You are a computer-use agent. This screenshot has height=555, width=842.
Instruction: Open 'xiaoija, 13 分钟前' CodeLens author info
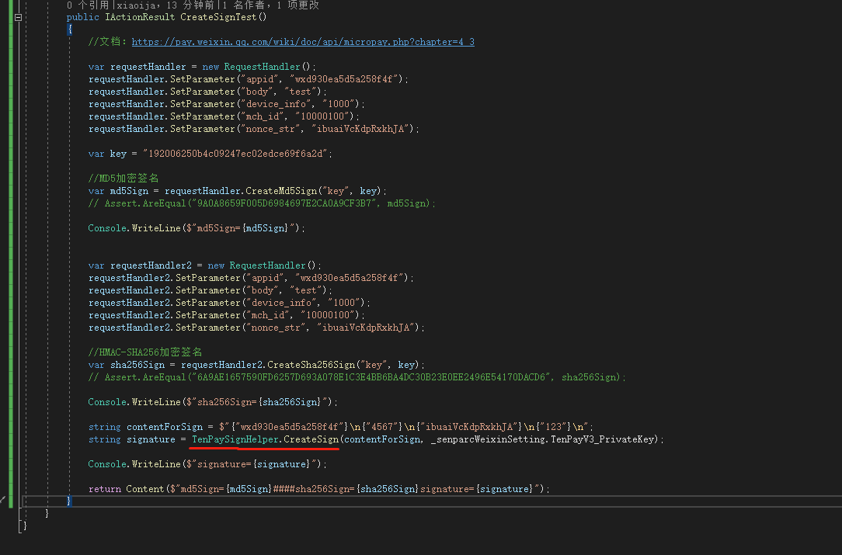click(x=165, y=5)
